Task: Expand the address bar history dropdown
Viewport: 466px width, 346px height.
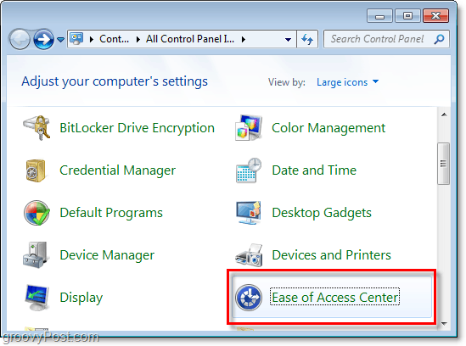Action: click(x=288, y=39)
